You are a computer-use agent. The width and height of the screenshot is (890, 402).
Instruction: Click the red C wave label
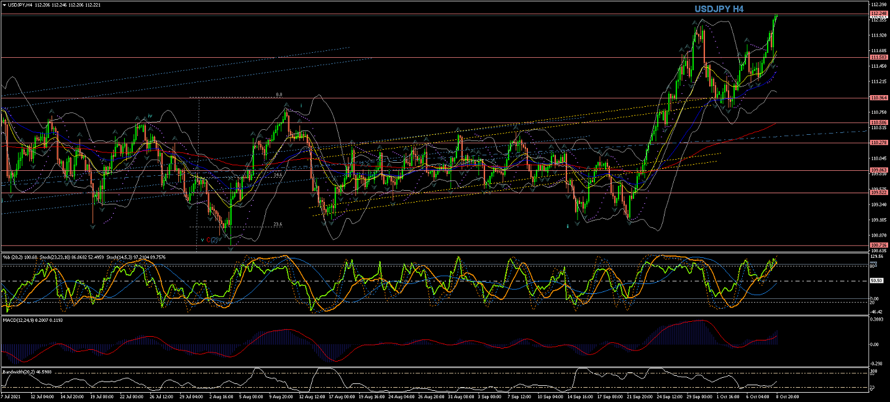pos(208,240)
